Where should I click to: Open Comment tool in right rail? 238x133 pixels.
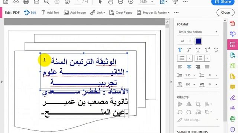point(232,87)
